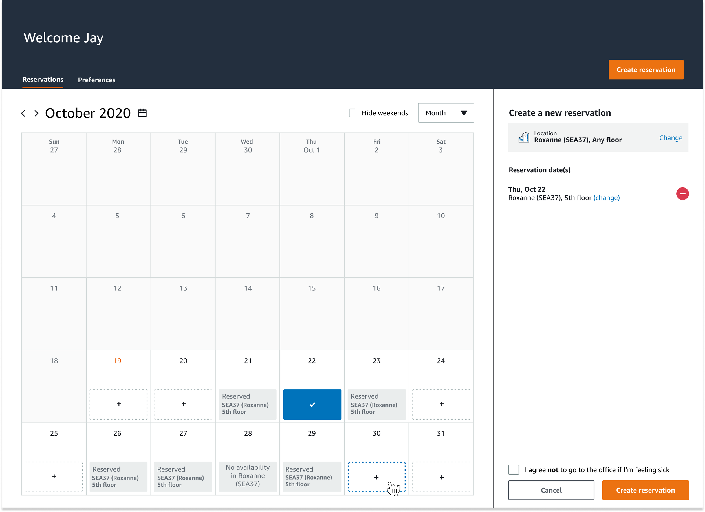Add reservation on October 20
705x512 pixels.
pyautogui.click(x=183, y=404)
